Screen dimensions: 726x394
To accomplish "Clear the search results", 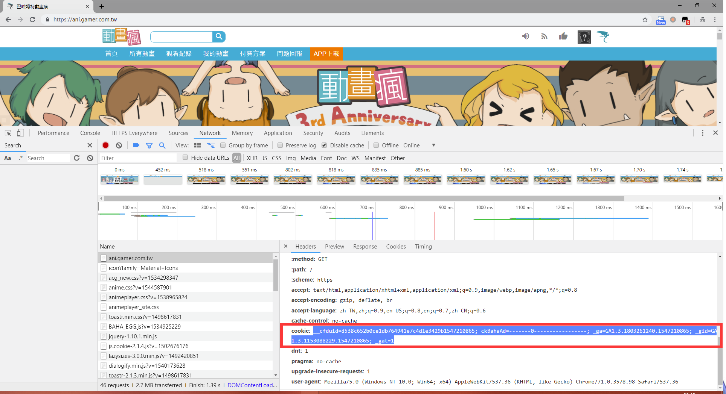I will click(x=90, y=158).
